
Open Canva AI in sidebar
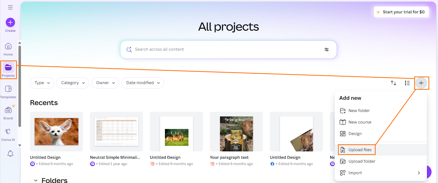pyautogui.click(x=8, y=134)
